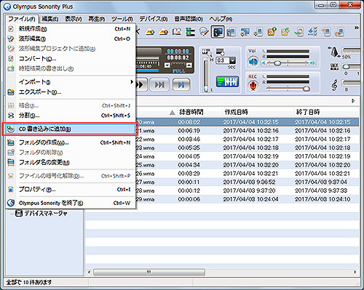The image size is (364, 290).
Task: Click the treble clef tone icon
Action: click(x=334, y=85)
